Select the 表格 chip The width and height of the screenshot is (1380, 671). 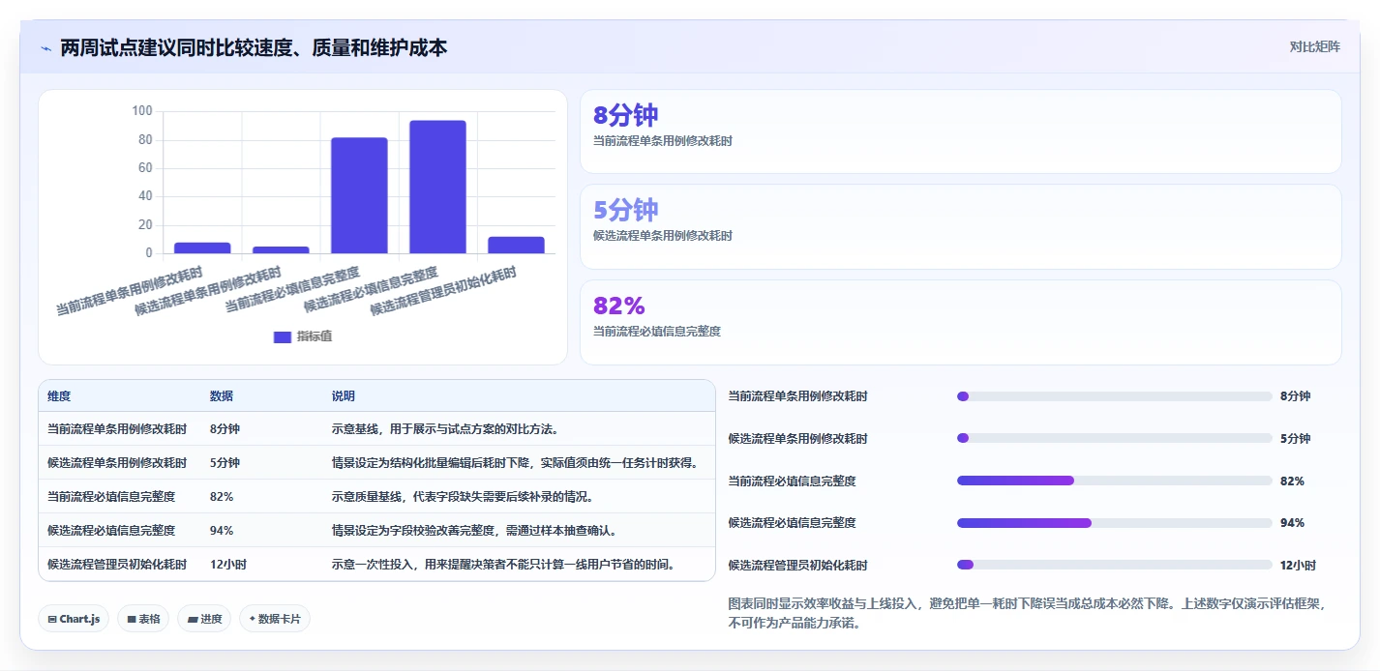point(143,619)
